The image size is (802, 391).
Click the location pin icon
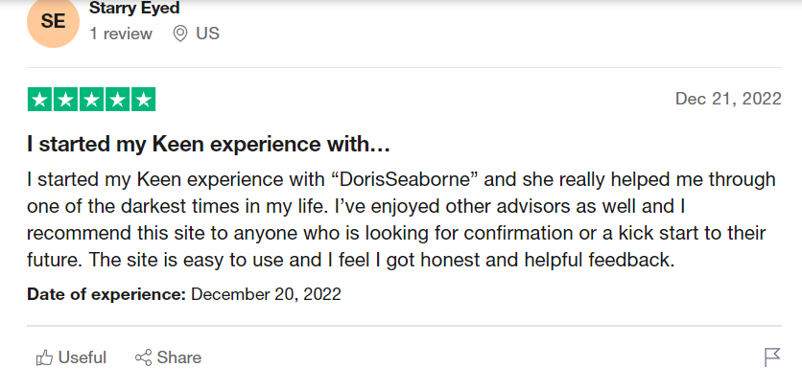180,34
